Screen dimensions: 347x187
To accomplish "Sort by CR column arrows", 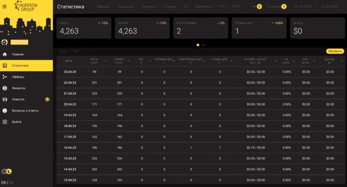I will pos(294,61).
